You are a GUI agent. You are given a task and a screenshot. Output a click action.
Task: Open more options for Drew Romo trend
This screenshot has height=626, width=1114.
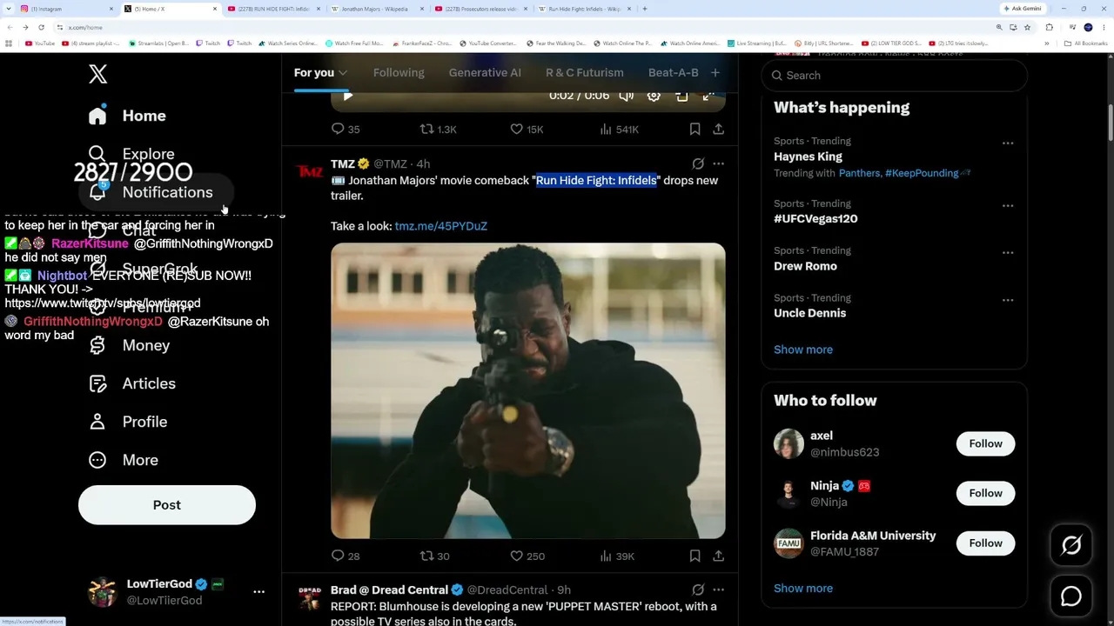tap(1007, 252)
